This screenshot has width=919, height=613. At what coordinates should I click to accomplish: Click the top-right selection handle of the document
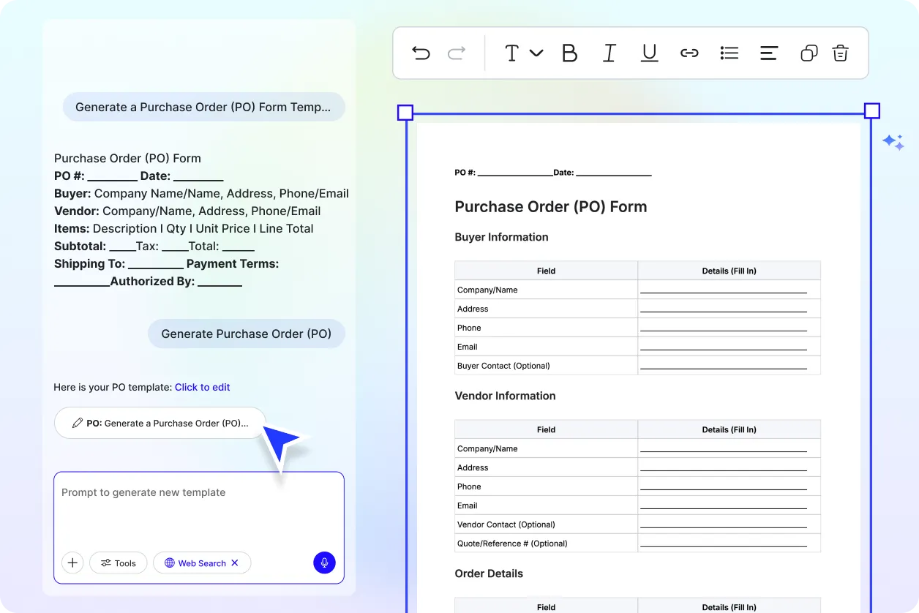[872, 110]
